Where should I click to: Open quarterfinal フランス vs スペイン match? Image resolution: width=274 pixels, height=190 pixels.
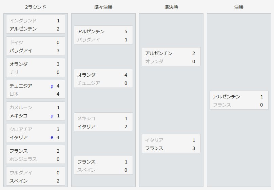click(103, 165)
